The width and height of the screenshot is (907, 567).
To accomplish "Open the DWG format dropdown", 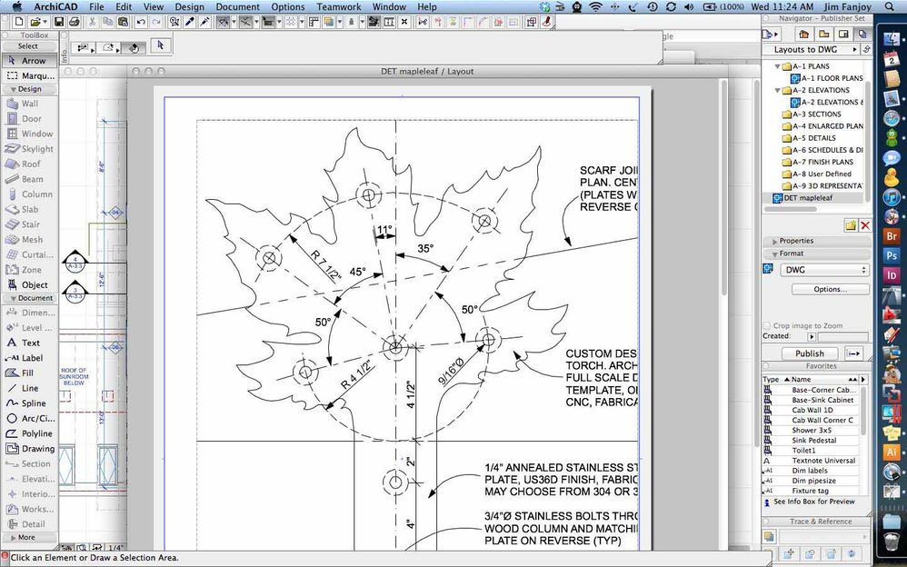I will click(x=823, y=270).
